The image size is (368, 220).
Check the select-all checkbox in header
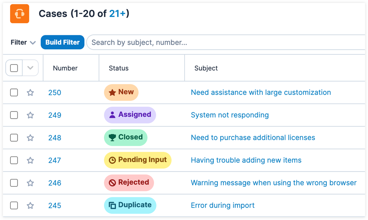coord(14,68)
